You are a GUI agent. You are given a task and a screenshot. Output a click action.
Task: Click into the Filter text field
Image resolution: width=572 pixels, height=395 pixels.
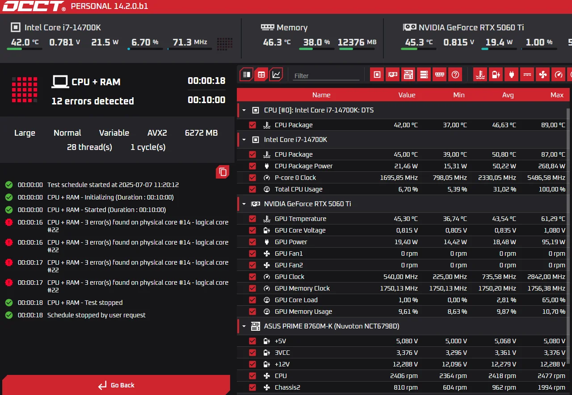[326, 75]
